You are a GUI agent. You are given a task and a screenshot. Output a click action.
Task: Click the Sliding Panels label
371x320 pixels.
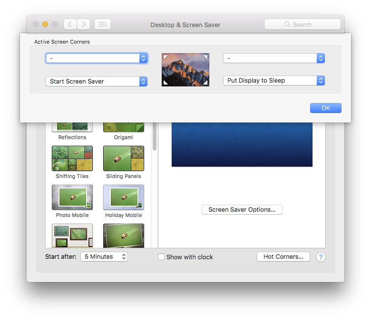(124, 176)
